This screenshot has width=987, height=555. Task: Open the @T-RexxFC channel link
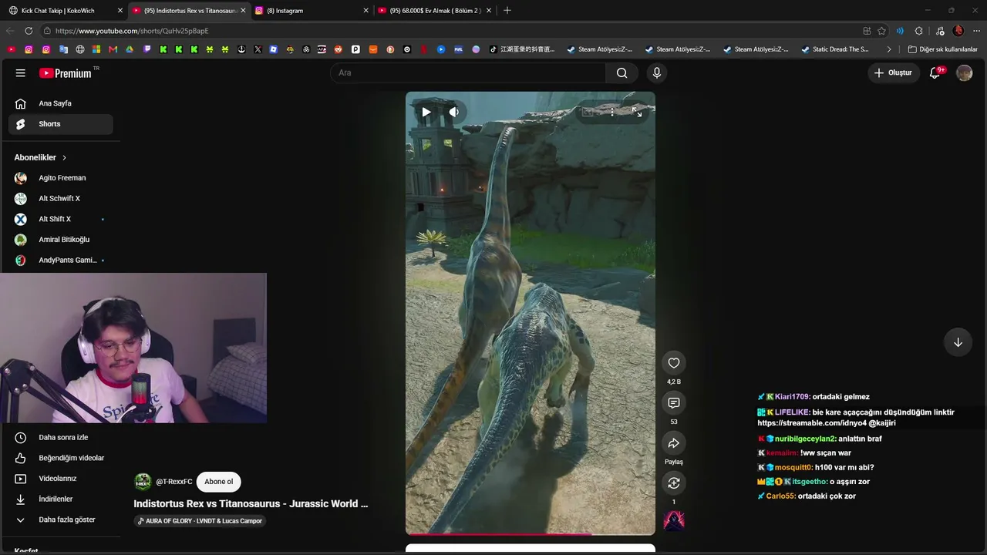pos(174,482)
